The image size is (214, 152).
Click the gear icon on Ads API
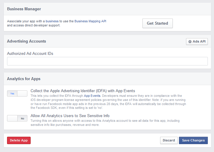(190, 42)
